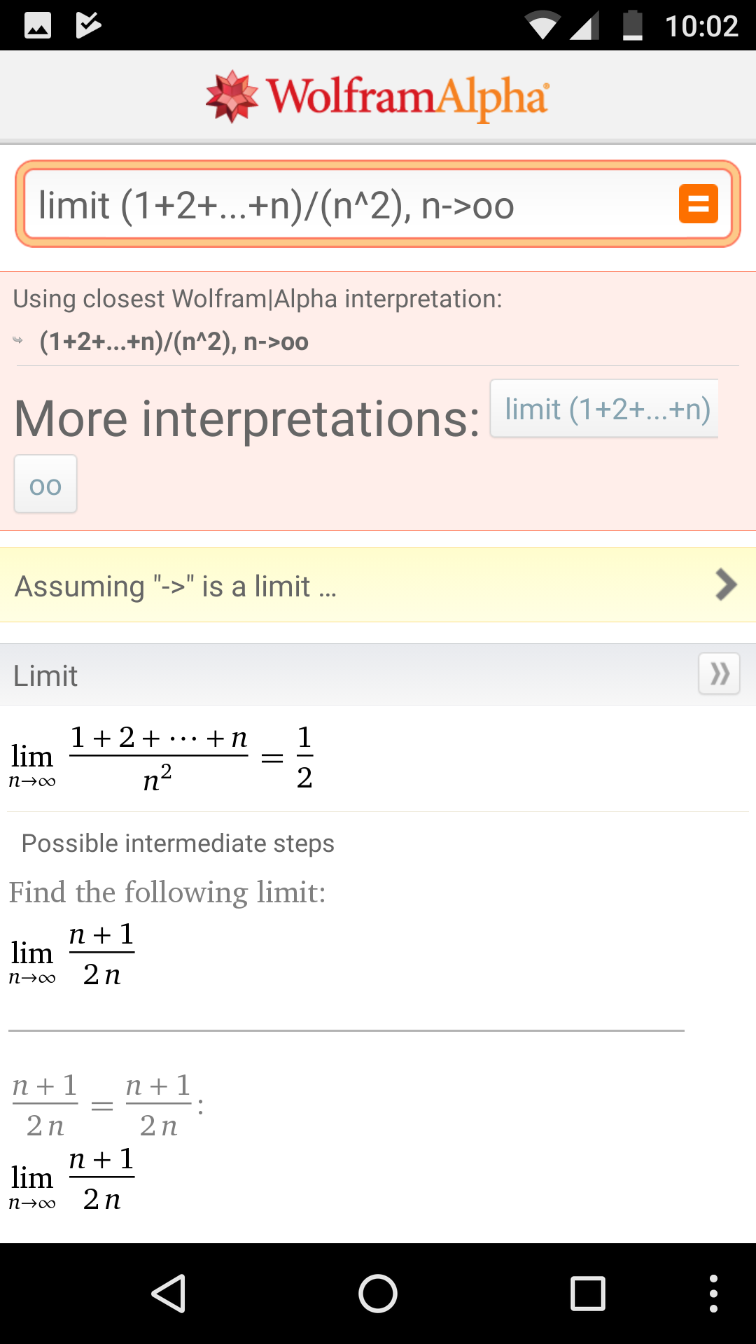This screenshot has height=1344, width=756.
Task: Tap the battery icon in status bar
Action: [632, 26]
